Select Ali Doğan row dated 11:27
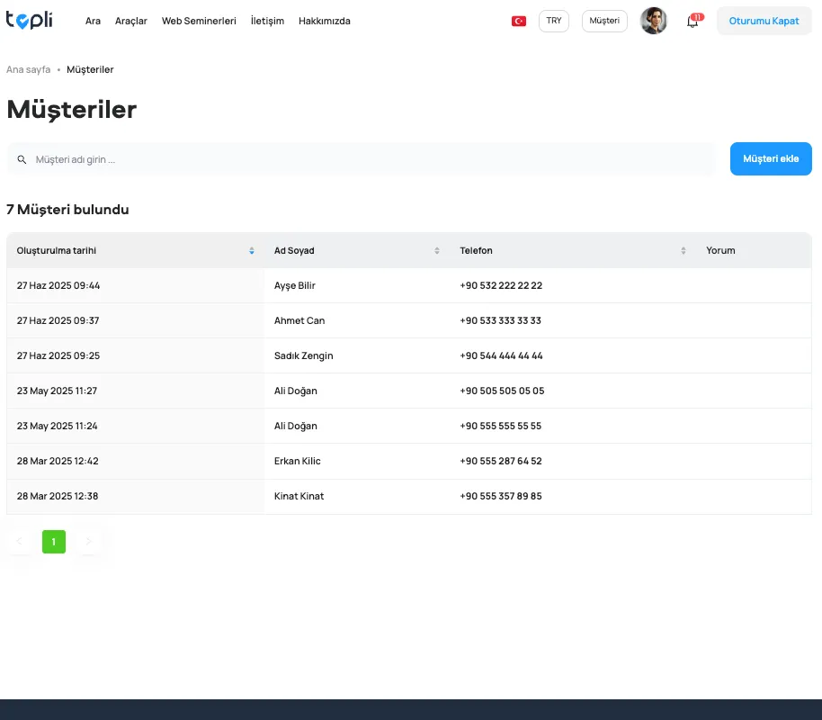This screenshot has width=822, height=720. click(409, 391)
